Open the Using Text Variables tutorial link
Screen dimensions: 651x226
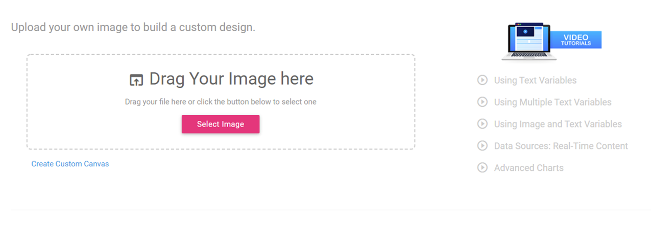coord(535,80)
